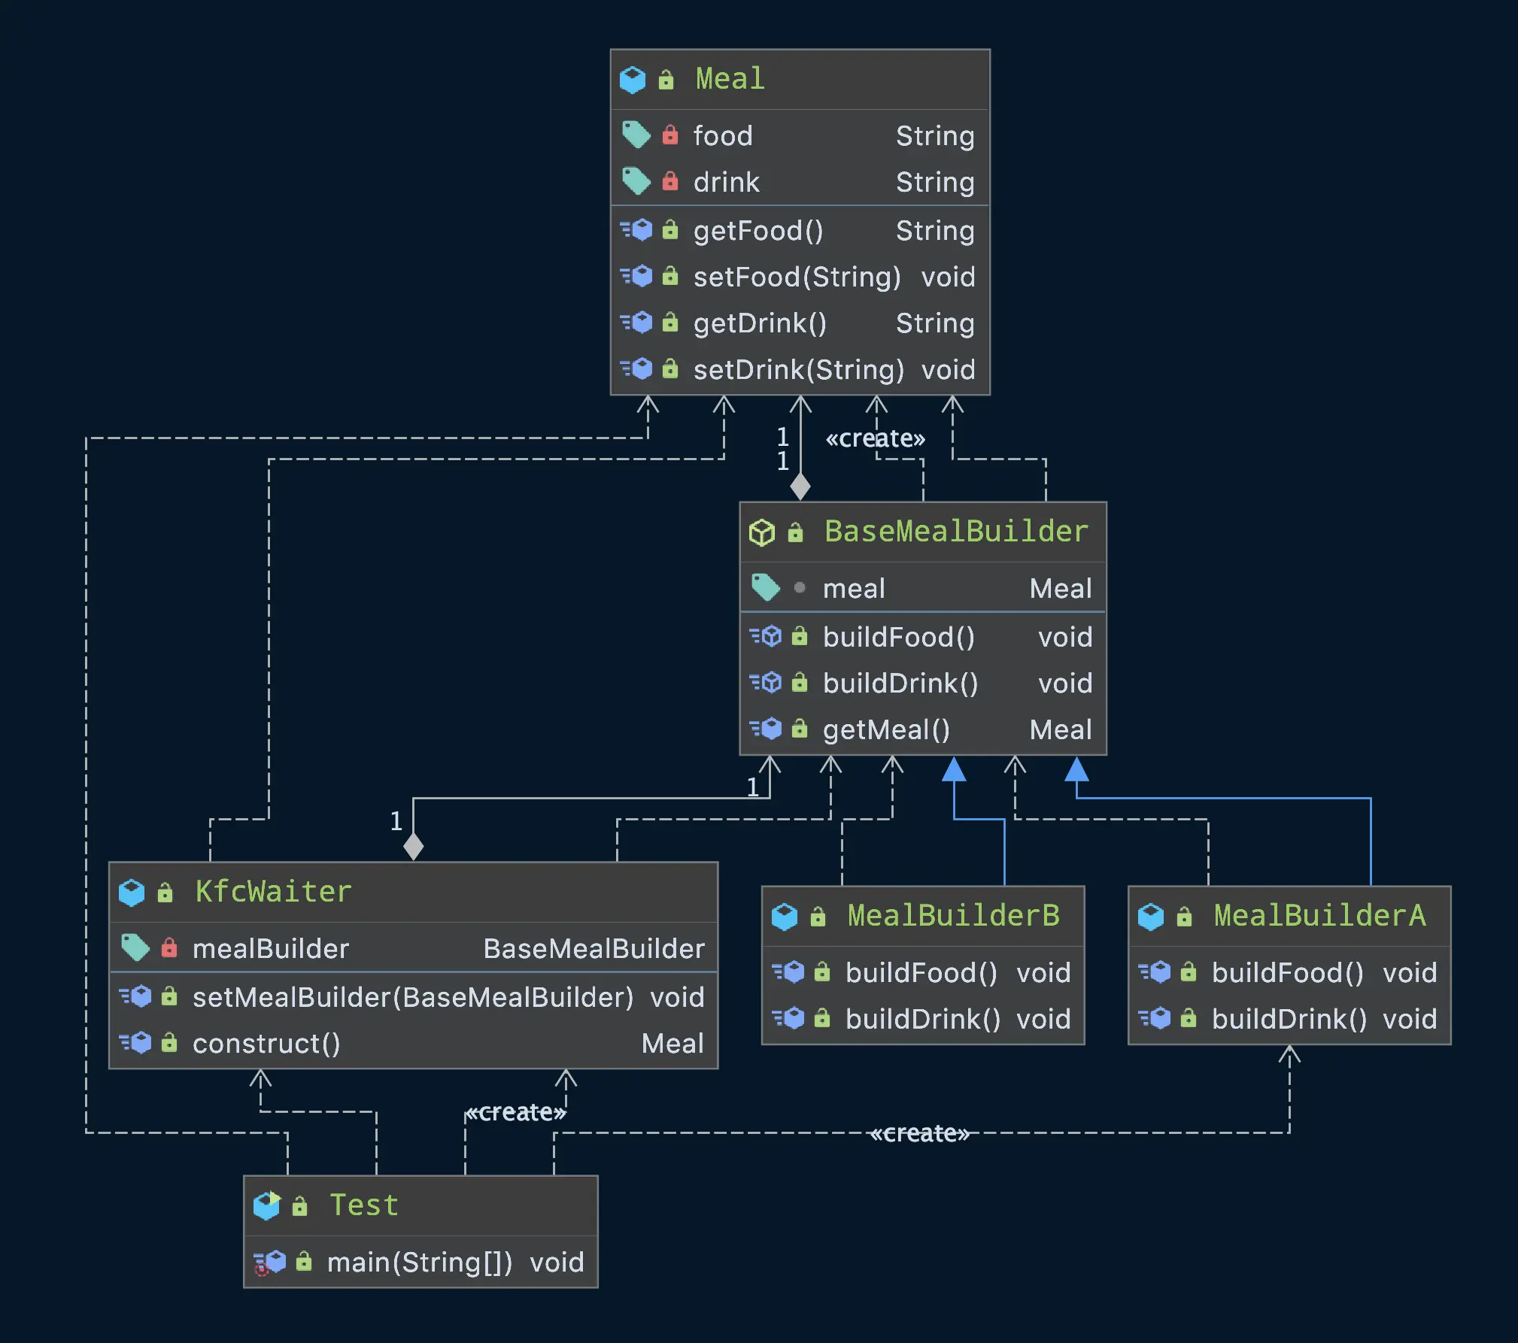Select the Test class header
Viewport: 1518px width, 1343px height.
[364, 1205]
